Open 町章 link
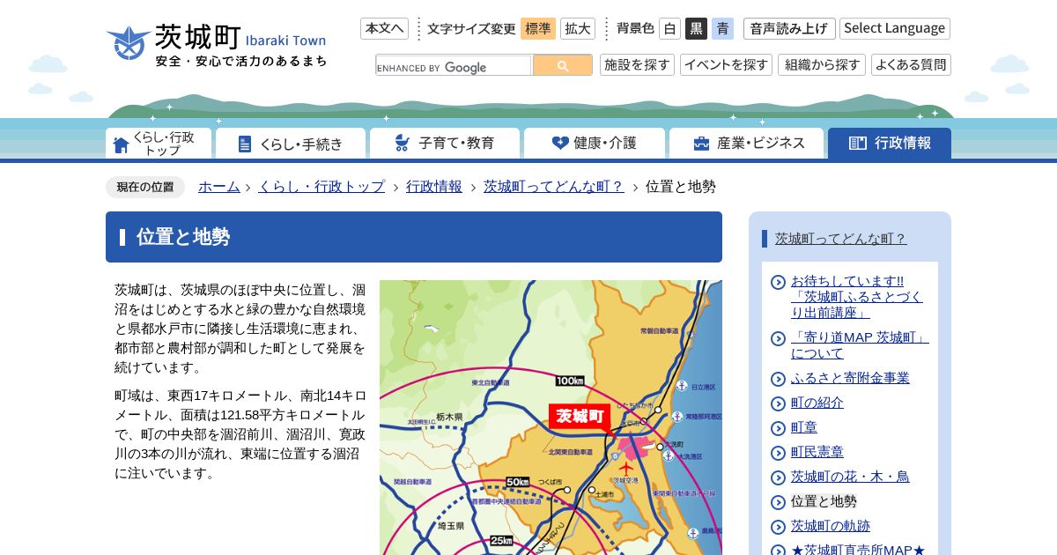 804,427
